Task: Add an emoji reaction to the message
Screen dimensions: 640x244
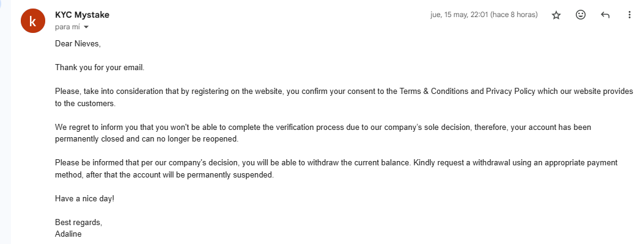Action: (581, 15)
